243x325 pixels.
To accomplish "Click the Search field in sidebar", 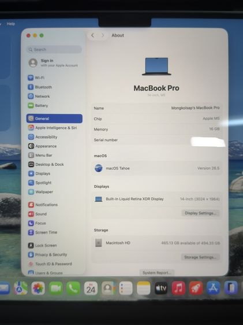I will click(x=54, y=50).
